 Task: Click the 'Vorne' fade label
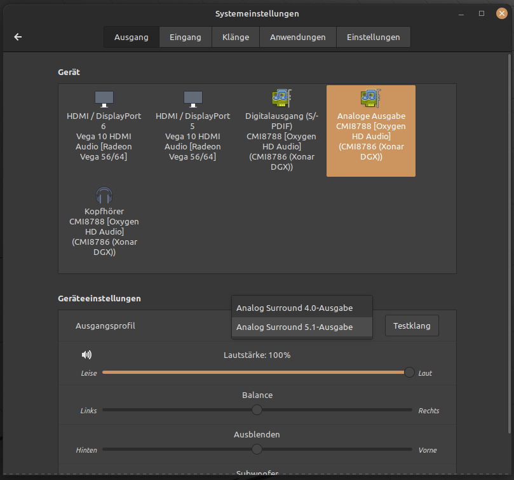[x=428, y=450]
